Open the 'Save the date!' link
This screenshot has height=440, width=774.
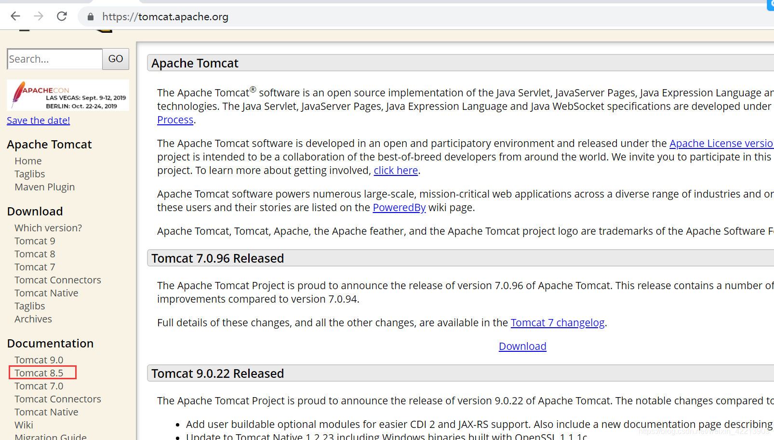(x=39, y=120)
